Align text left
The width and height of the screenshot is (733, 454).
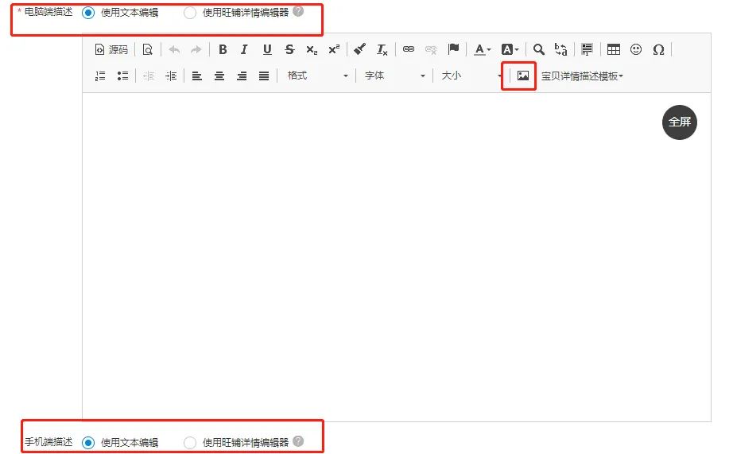(x=197, y=76)
